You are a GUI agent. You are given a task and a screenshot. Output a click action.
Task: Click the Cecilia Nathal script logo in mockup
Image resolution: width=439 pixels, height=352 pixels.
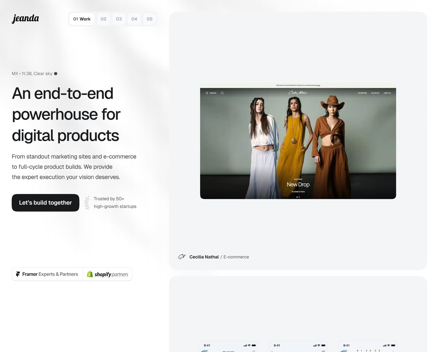298,93
